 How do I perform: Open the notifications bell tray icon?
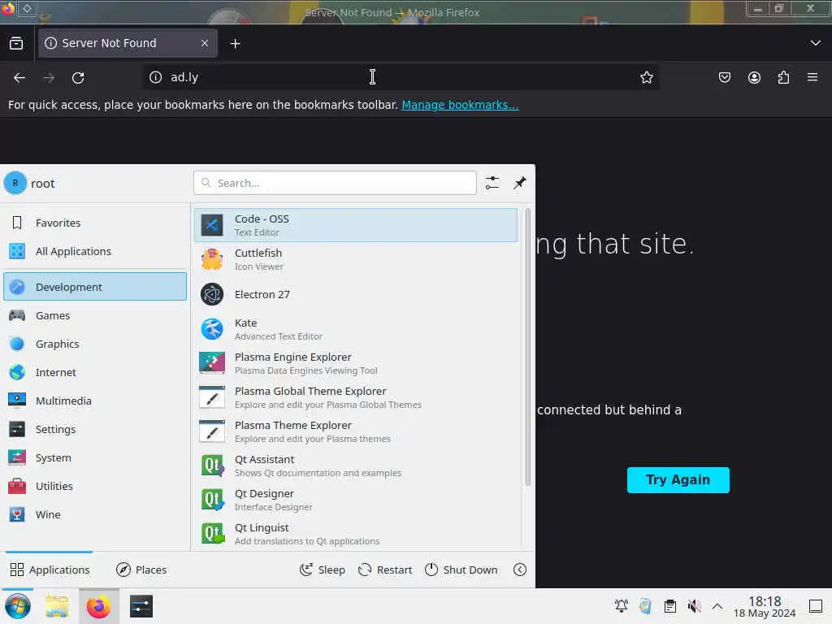[622, 606]
